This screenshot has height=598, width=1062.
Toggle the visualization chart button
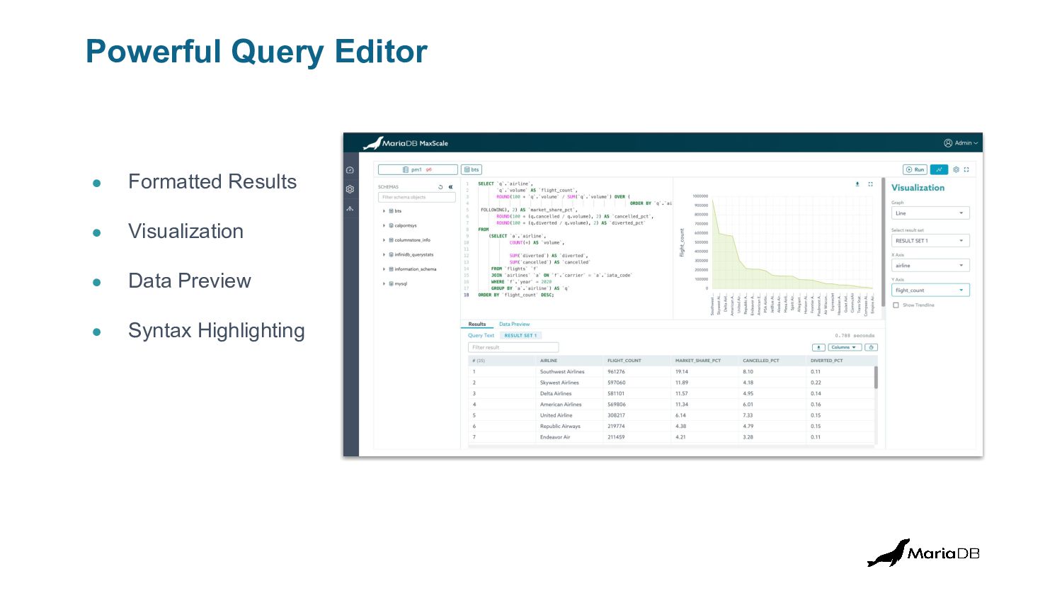click(x=939, y=169)
